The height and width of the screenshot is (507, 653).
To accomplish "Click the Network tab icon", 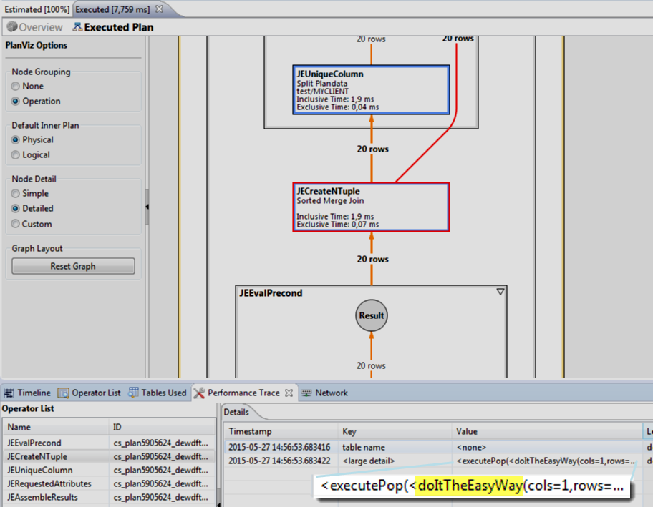I will [x=306, y=393].
